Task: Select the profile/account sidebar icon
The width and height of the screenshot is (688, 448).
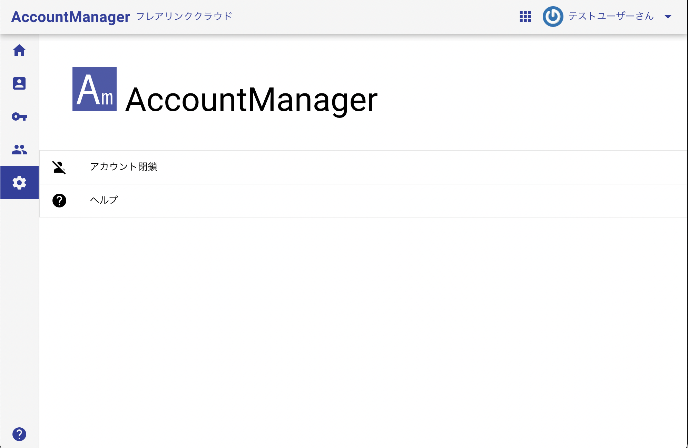Action: click(20, 84)
